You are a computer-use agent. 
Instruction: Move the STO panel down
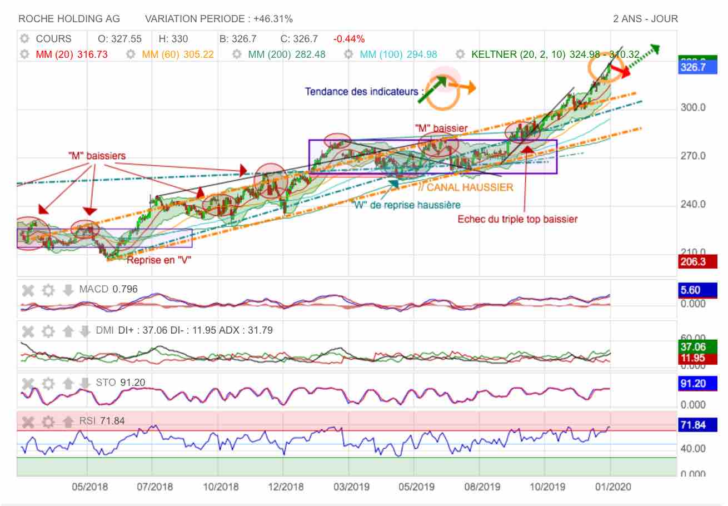pos(84,383)
